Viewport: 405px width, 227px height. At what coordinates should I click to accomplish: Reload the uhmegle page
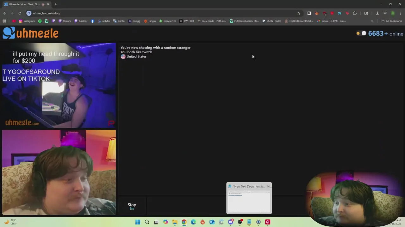tap(20, 13)
